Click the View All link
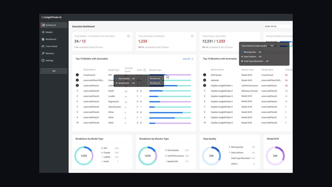This screenshot has width=332, height=187. click(186, 59)
